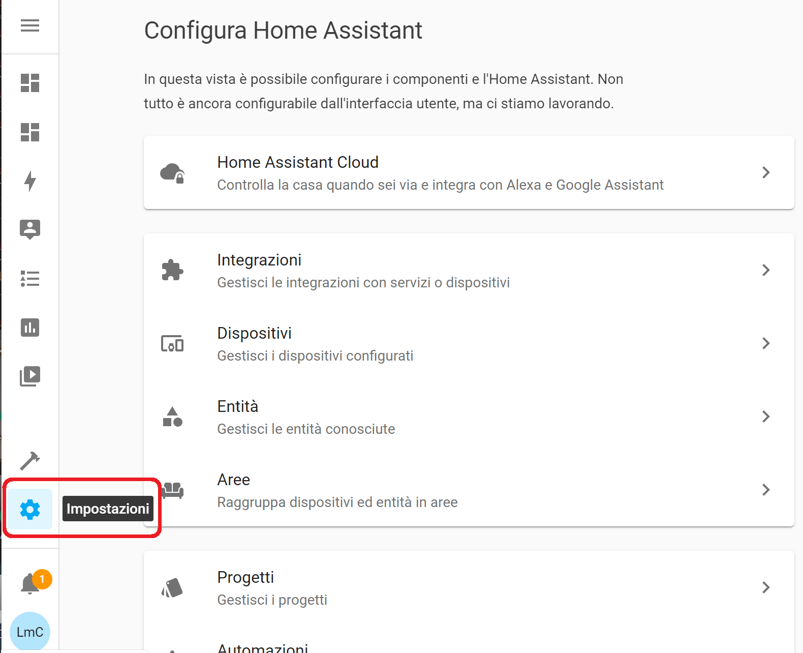Open the Progetti settings entry
The image size is (803, 653).
[468, 587]
